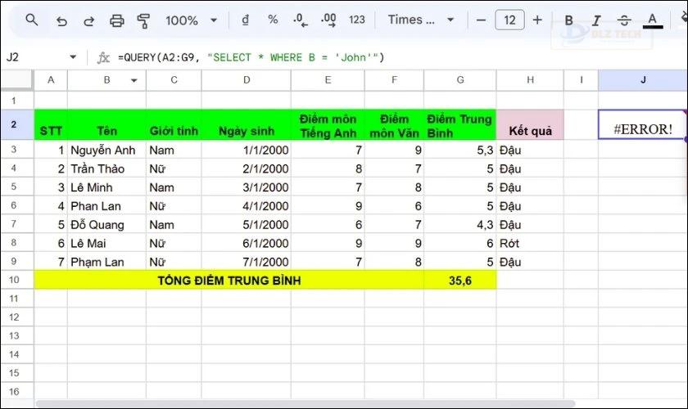Open the Times font family dropdown

tap(421, 20)
